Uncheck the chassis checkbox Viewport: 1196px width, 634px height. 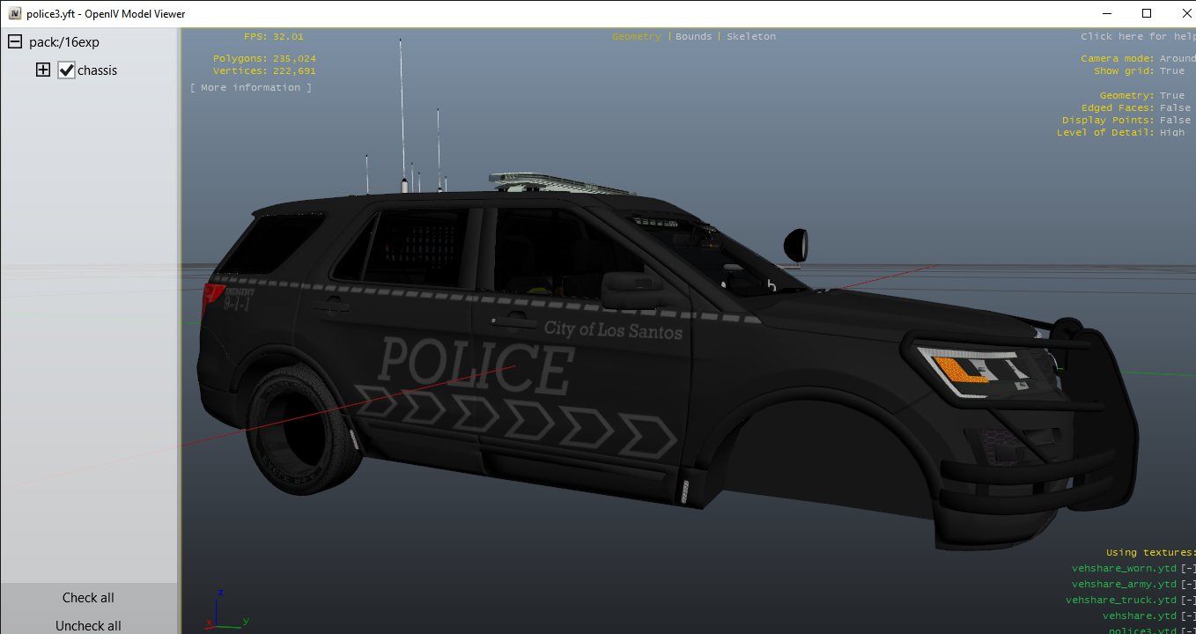coord(67,70)
